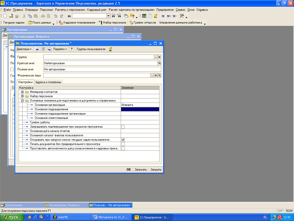Viewport: 294px width, 221px height.
Task: Click the Open file icon in toolbar
Action: 11,16
